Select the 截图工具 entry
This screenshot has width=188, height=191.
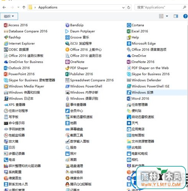74,135
